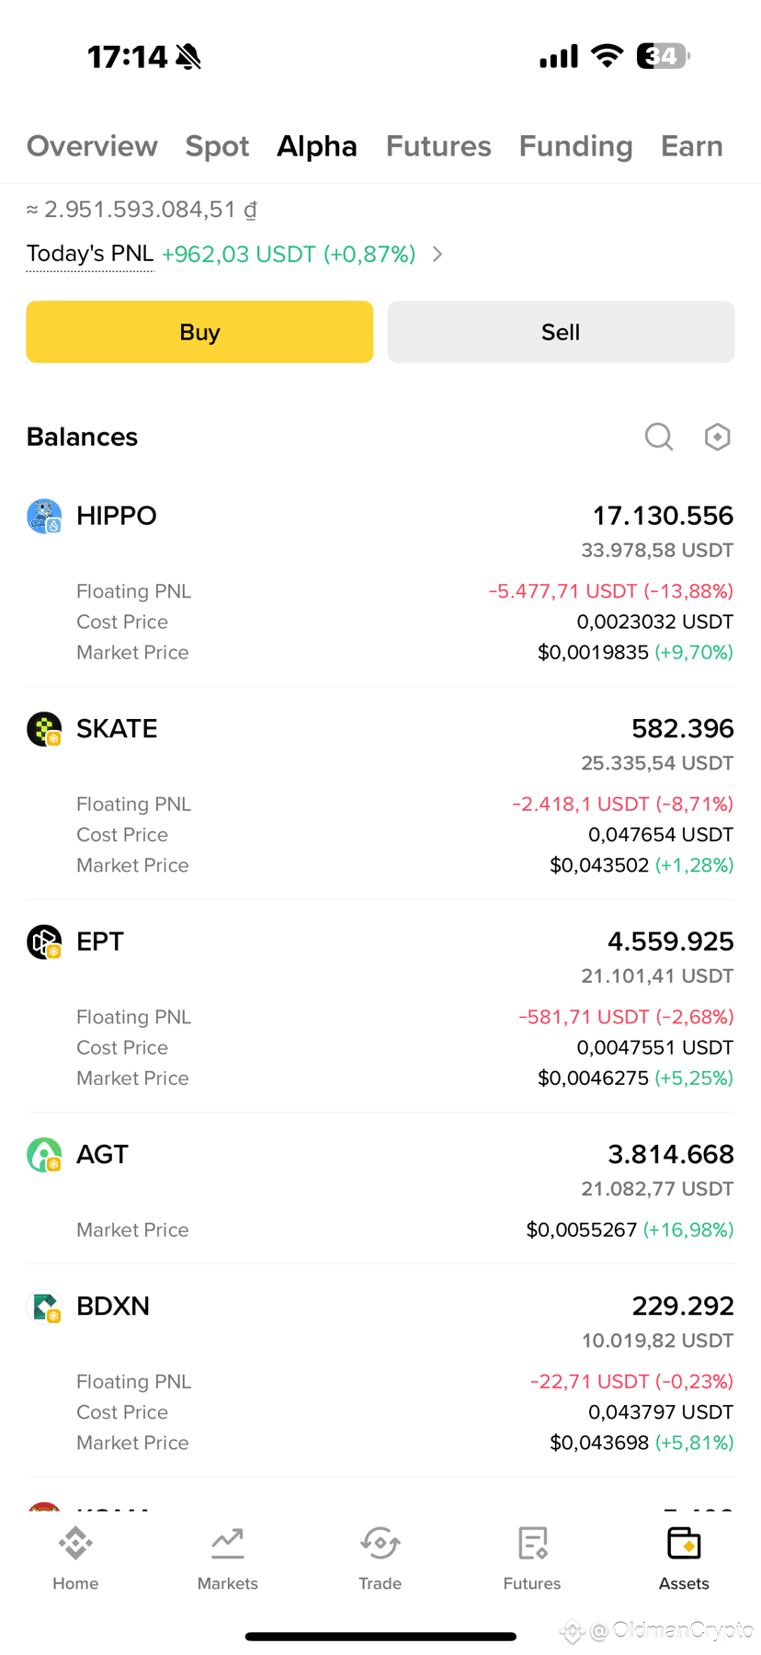
Task: Tap the HIPPO token logo
Action: click(44, 516)
